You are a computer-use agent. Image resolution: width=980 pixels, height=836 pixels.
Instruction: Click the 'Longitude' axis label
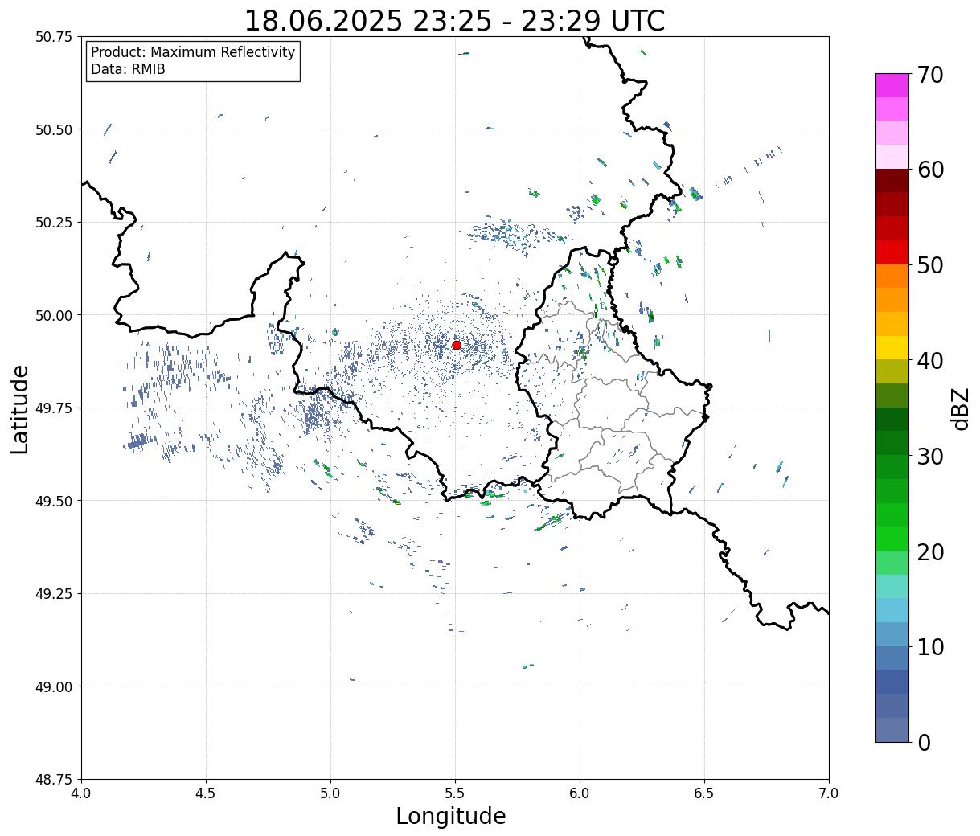[x=451, y=816]
